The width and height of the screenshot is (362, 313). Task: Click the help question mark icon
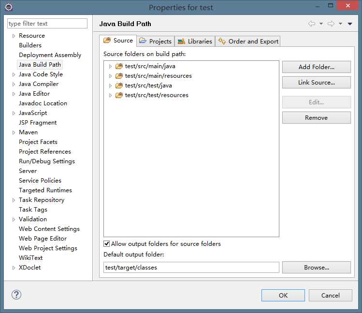click(16, 295)
